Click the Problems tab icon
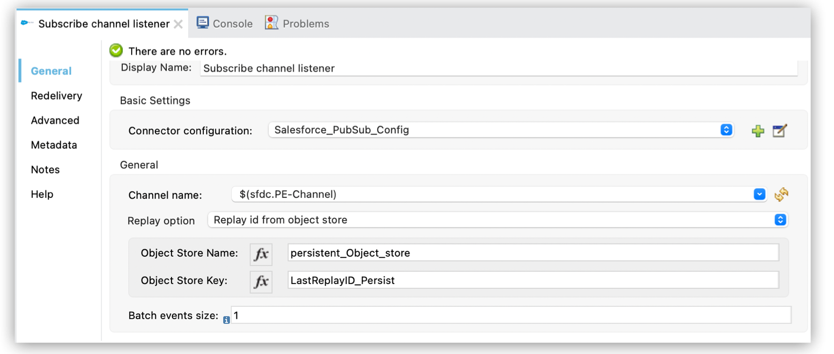The image size is (834, 354). coord(272,22)
